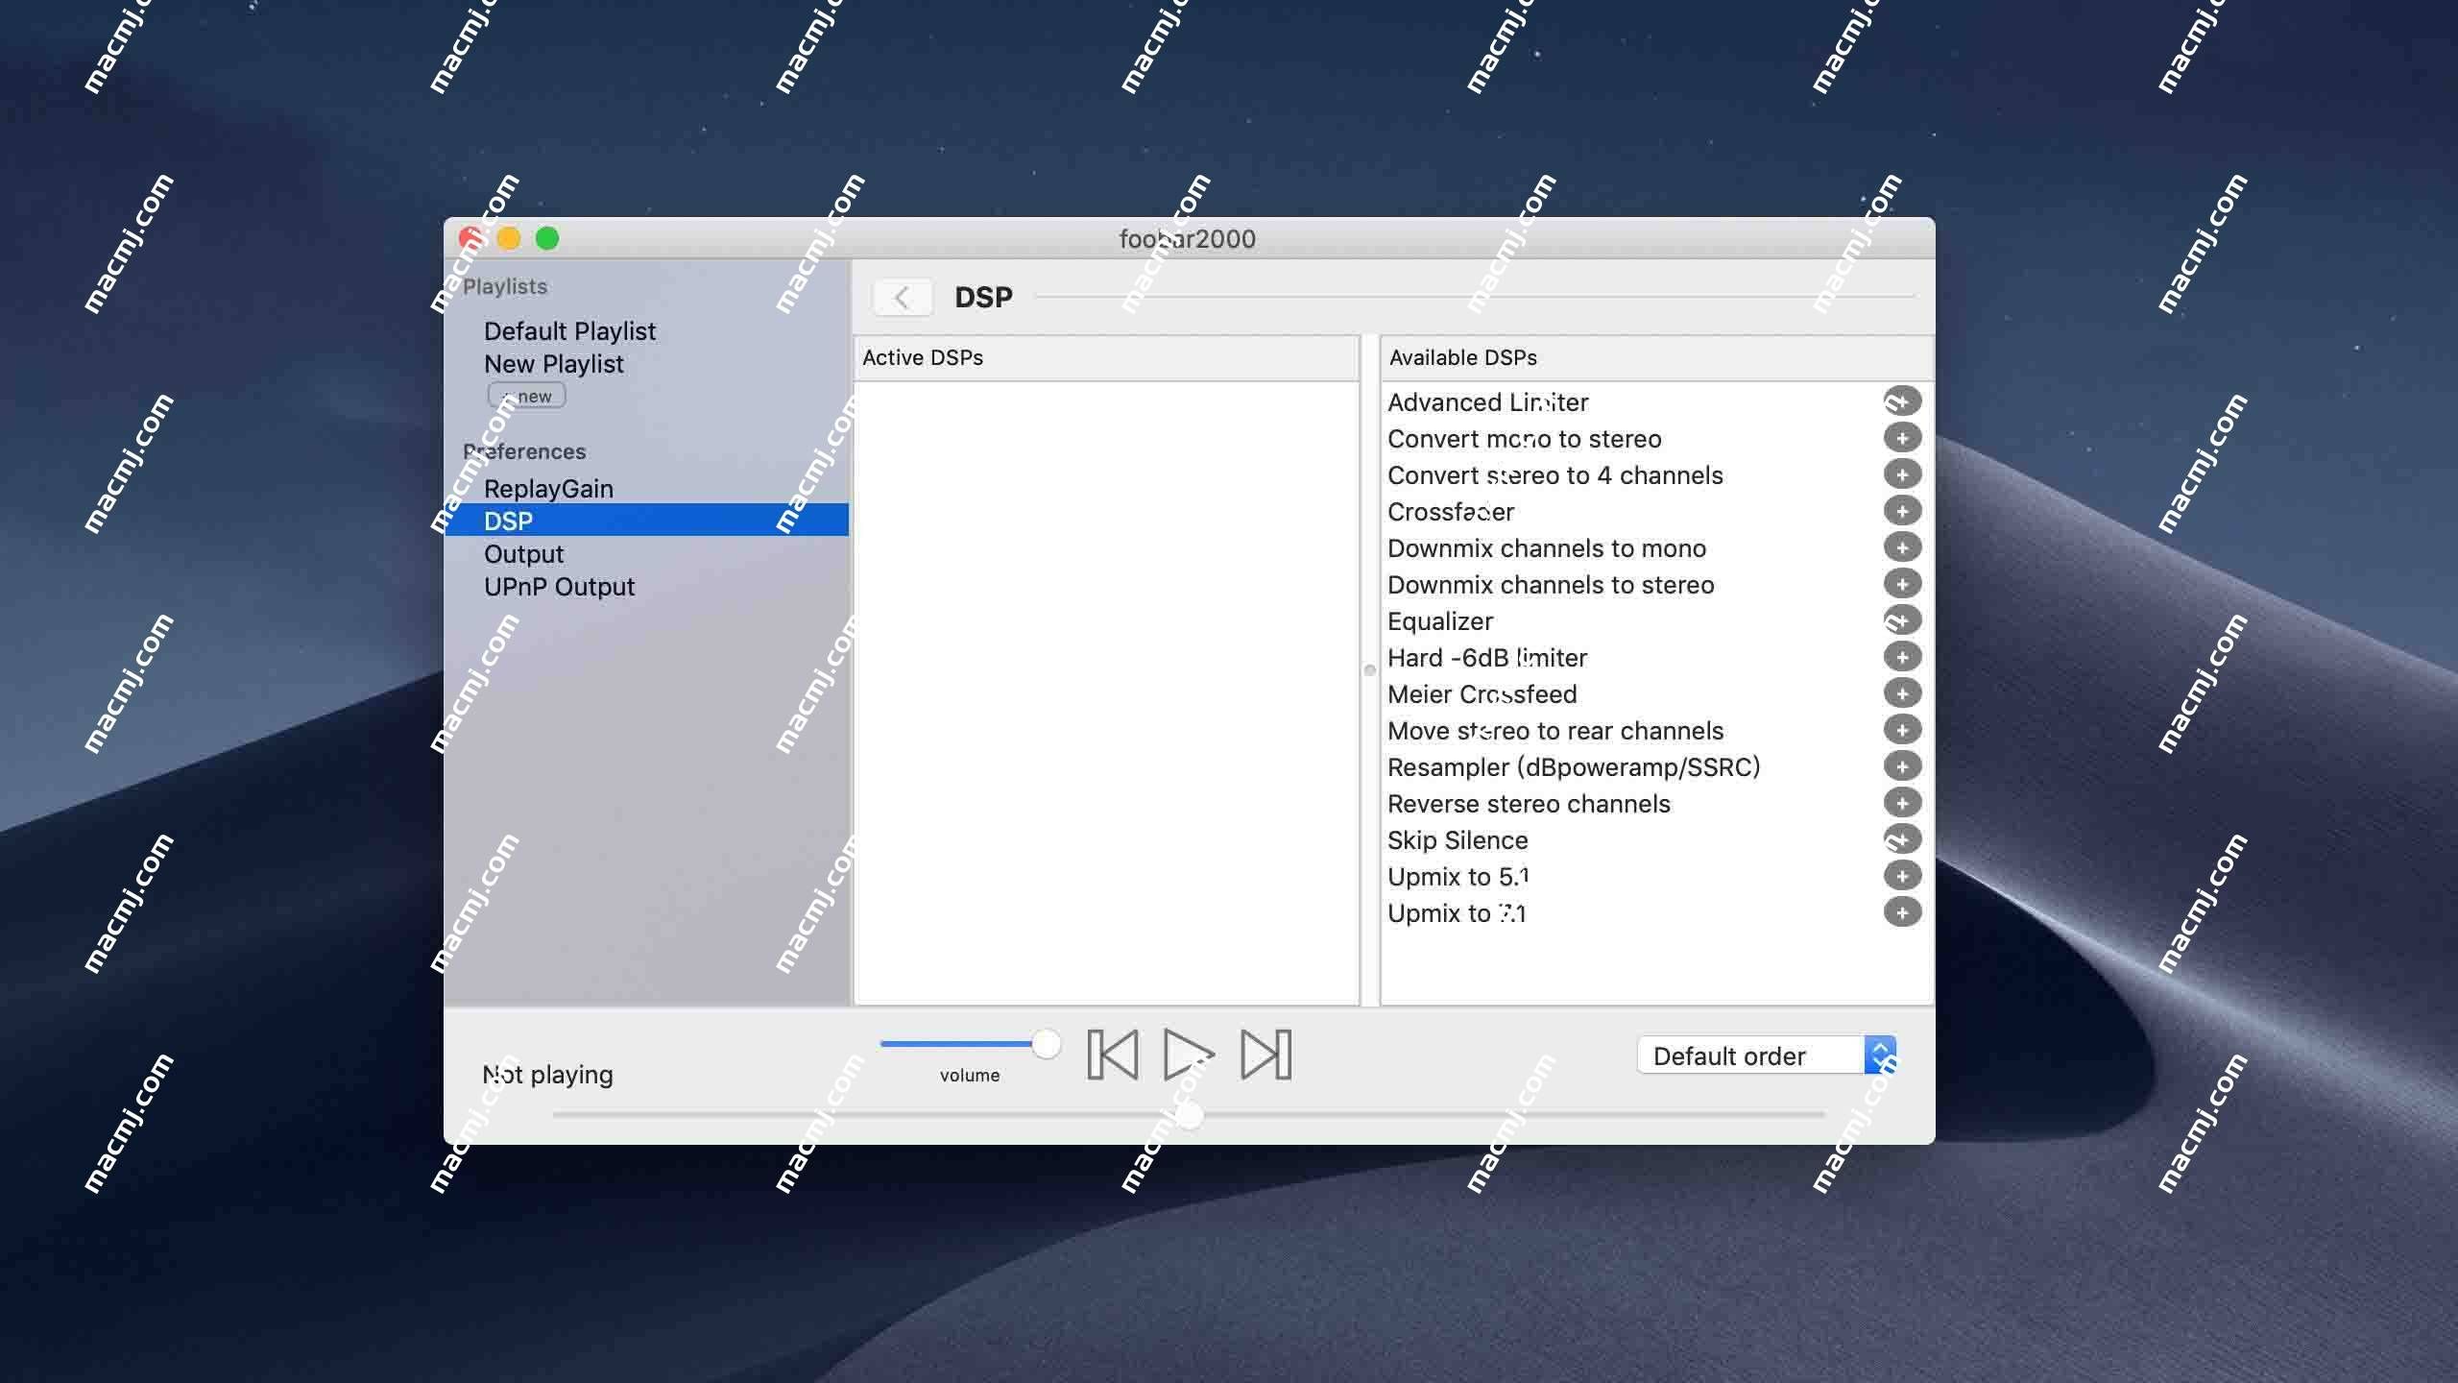2458x1383 pixels.
Task: Select New Playlist in the sidebar
Action: [x=554, y=364]
